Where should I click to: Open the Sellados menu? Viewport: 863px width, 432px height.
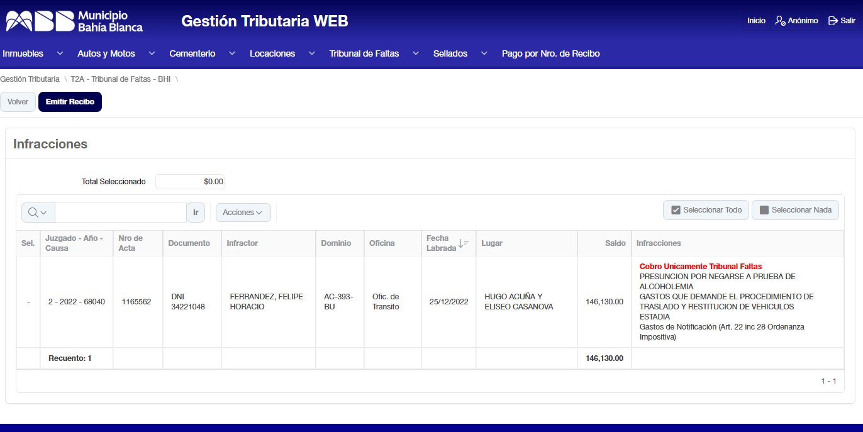[x=450, y=53]
